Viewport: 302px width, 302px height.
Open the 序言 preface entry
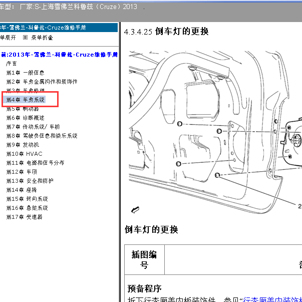click(x=12, y=64)
